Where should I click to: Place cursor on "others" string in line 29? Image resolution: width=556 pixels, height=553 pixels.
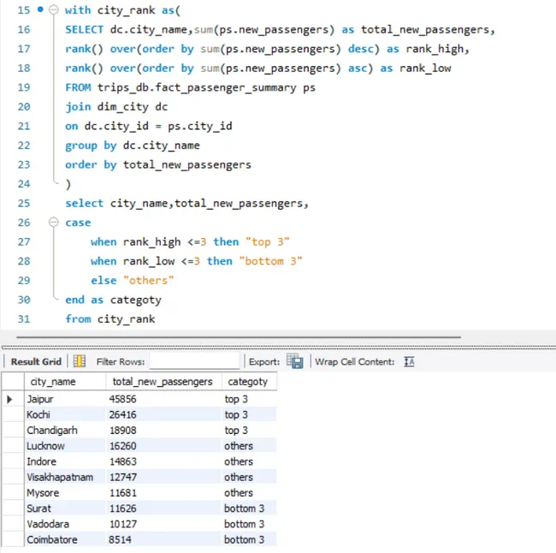point(148,281)
